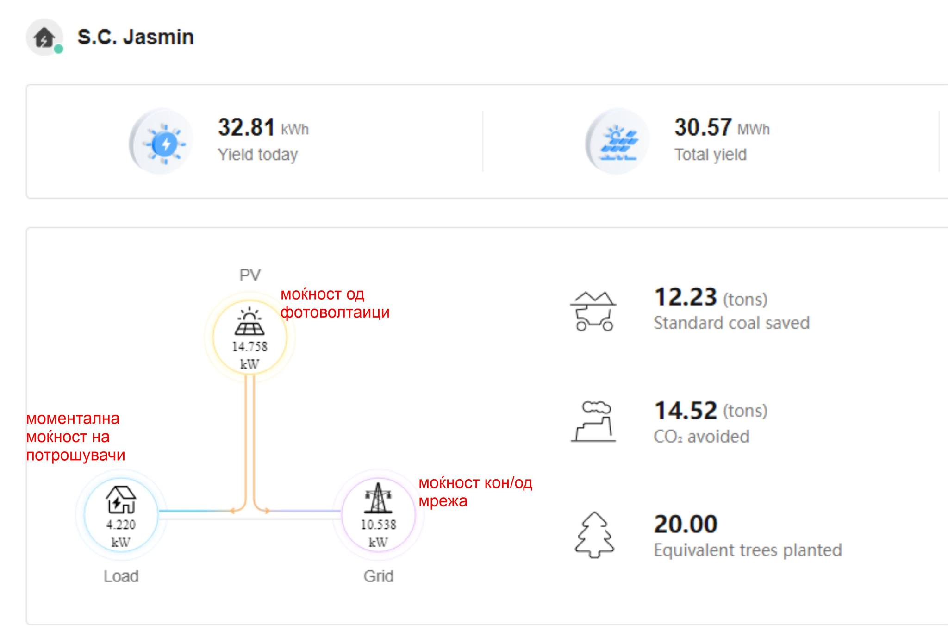Click the S.C. Jasmin plant title
This screenshot has height=644, width=948.
tap(136, 37)
